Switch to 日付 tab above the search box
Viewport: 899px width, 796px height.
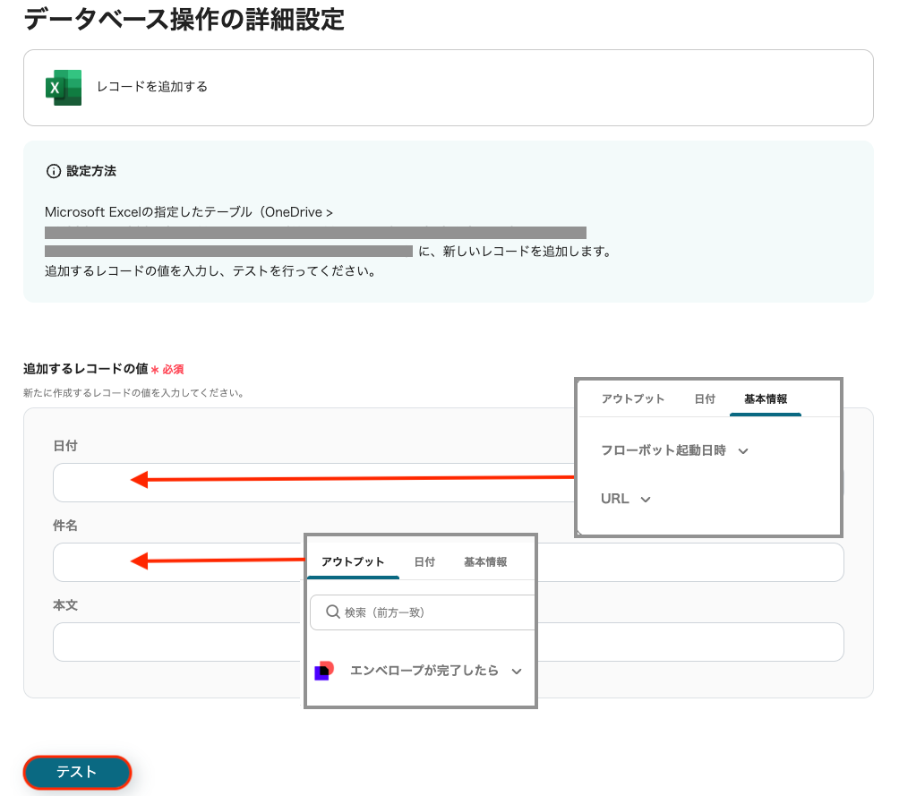[x=424, y=562]
